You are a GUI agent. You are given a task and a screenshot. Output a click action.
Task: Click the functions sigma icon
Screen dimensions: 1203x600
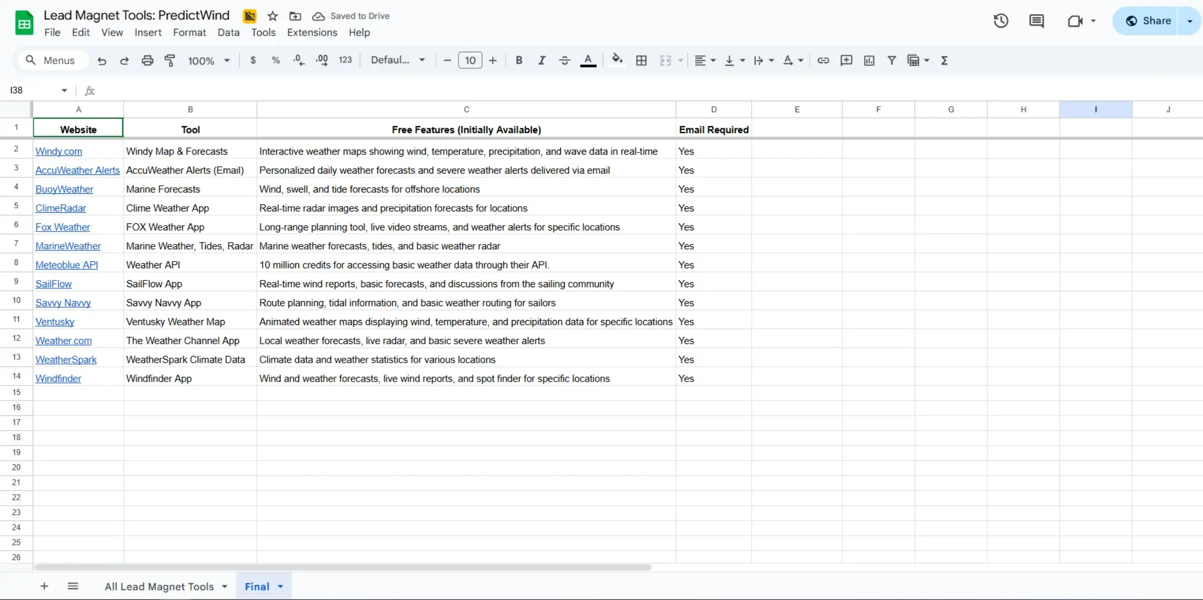pos(944,61)
